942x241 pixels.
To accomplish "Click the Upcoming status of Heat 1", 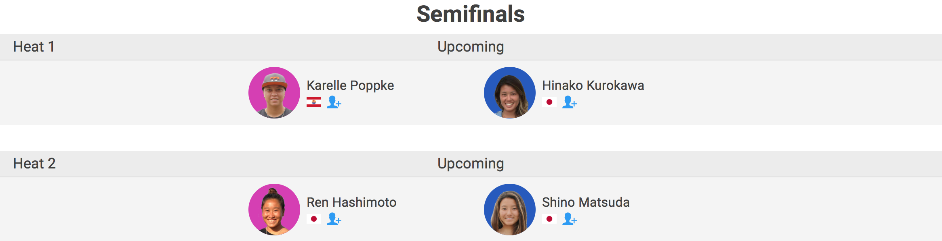I will [x=471, y=47].
